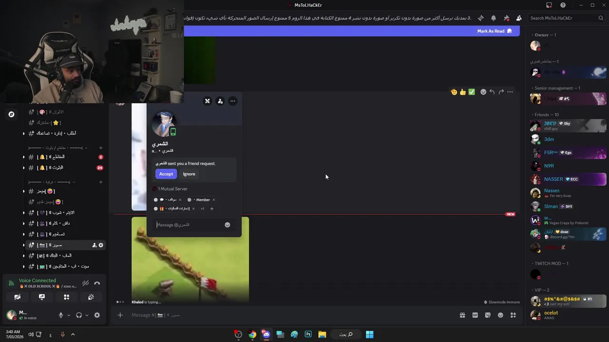Viewport: 609px width, 342px height.
Task: Open emoji picker in profile popup
Action: pyautogui.click(x=227, y=225)
